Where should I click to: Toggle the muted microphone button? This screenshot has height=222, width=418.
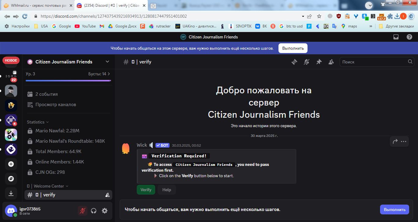83,211
